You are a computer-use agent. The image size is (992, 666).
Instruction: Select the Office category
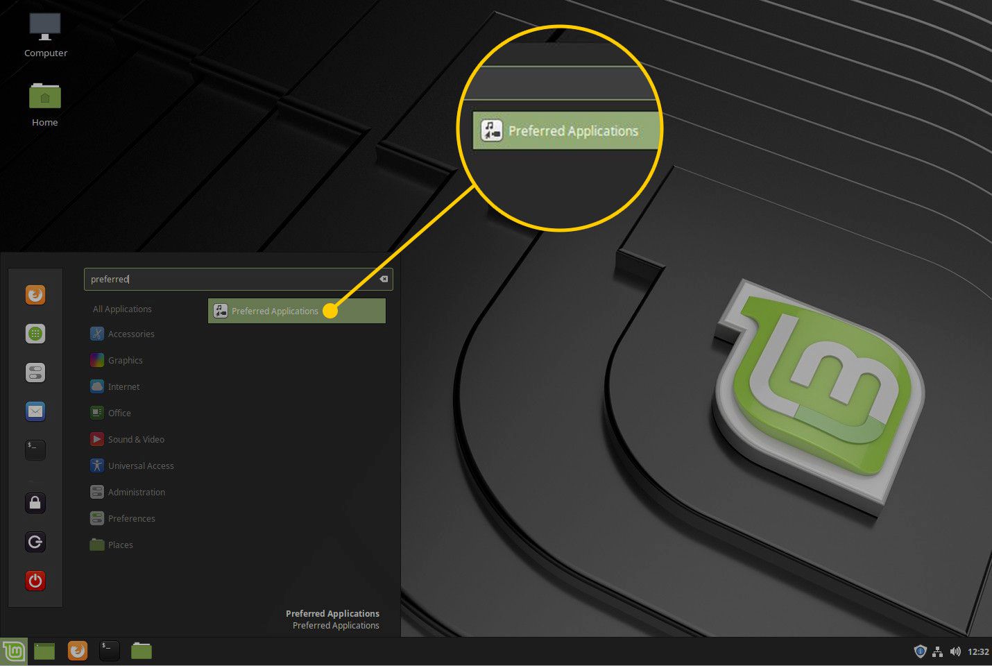tap(110, 413)
